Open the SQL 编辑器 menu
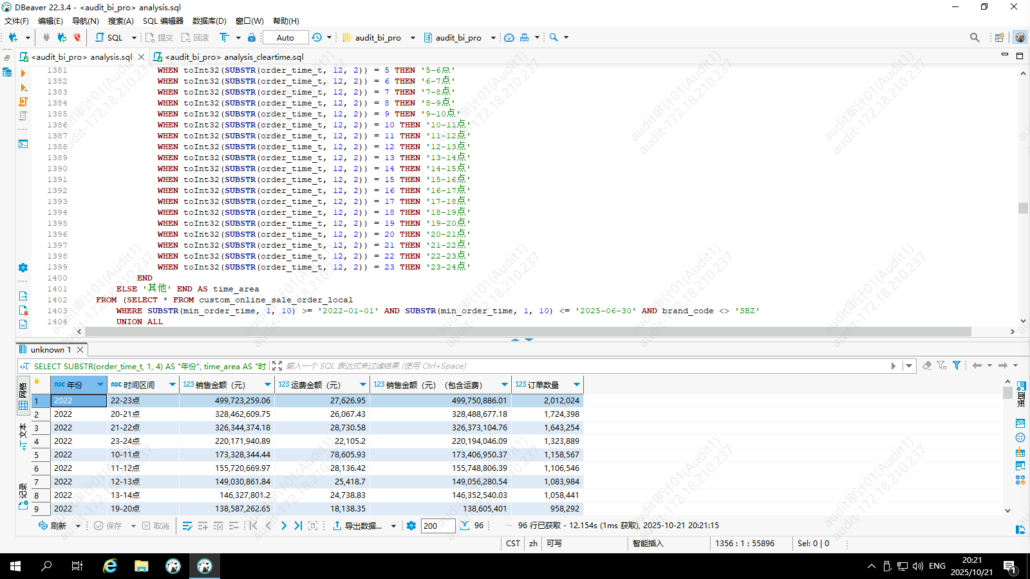The height and width of the screenshot is (579, 1030). pyautogui.click(x=163, y=21)
